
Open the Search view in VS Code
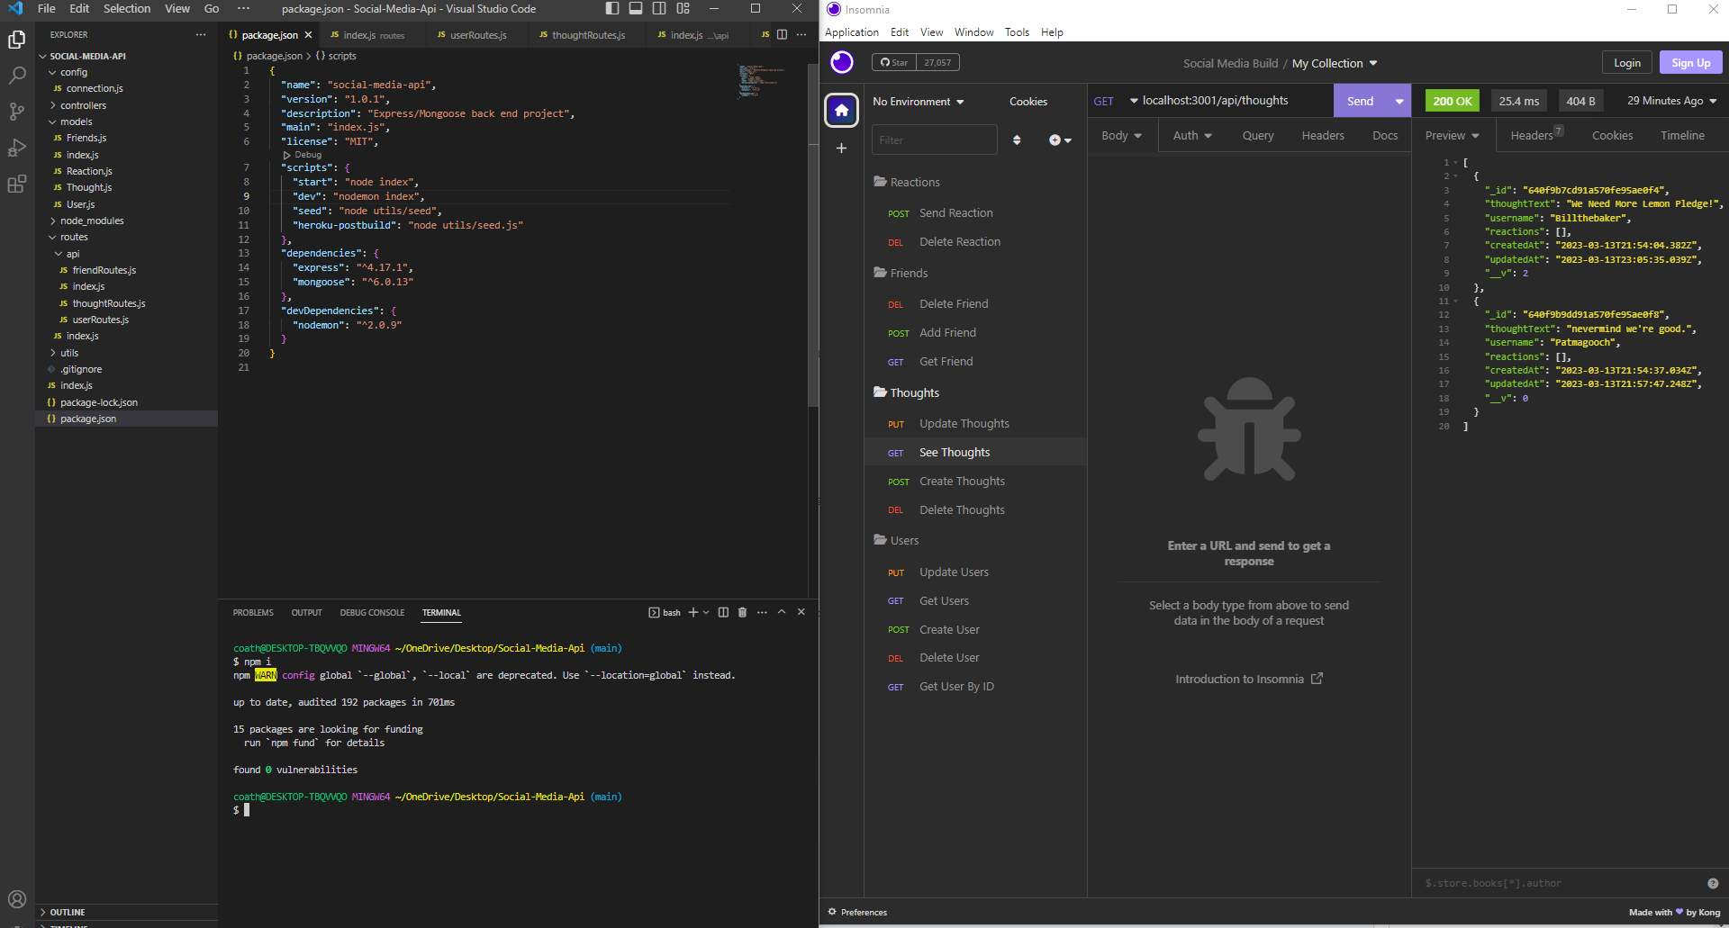pos(16,76)
